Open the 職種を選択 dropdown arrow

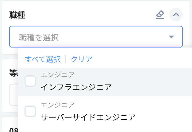coord(171,37)
